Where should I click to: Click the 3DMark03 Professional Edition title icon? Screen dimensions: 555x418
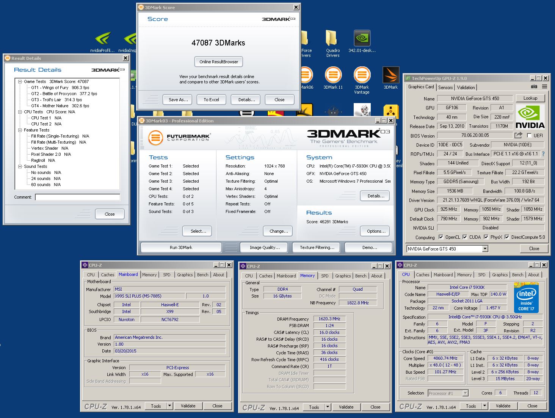pos(142,121)
